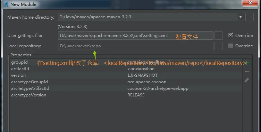The image size is (261, 132).
Task: Uncheck Override for User settings file
Action: pyautogui.click(x=230, y=35)
